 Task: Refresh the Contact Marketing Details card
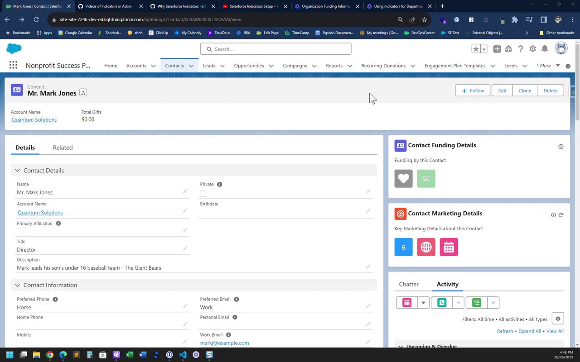point(561,215)
